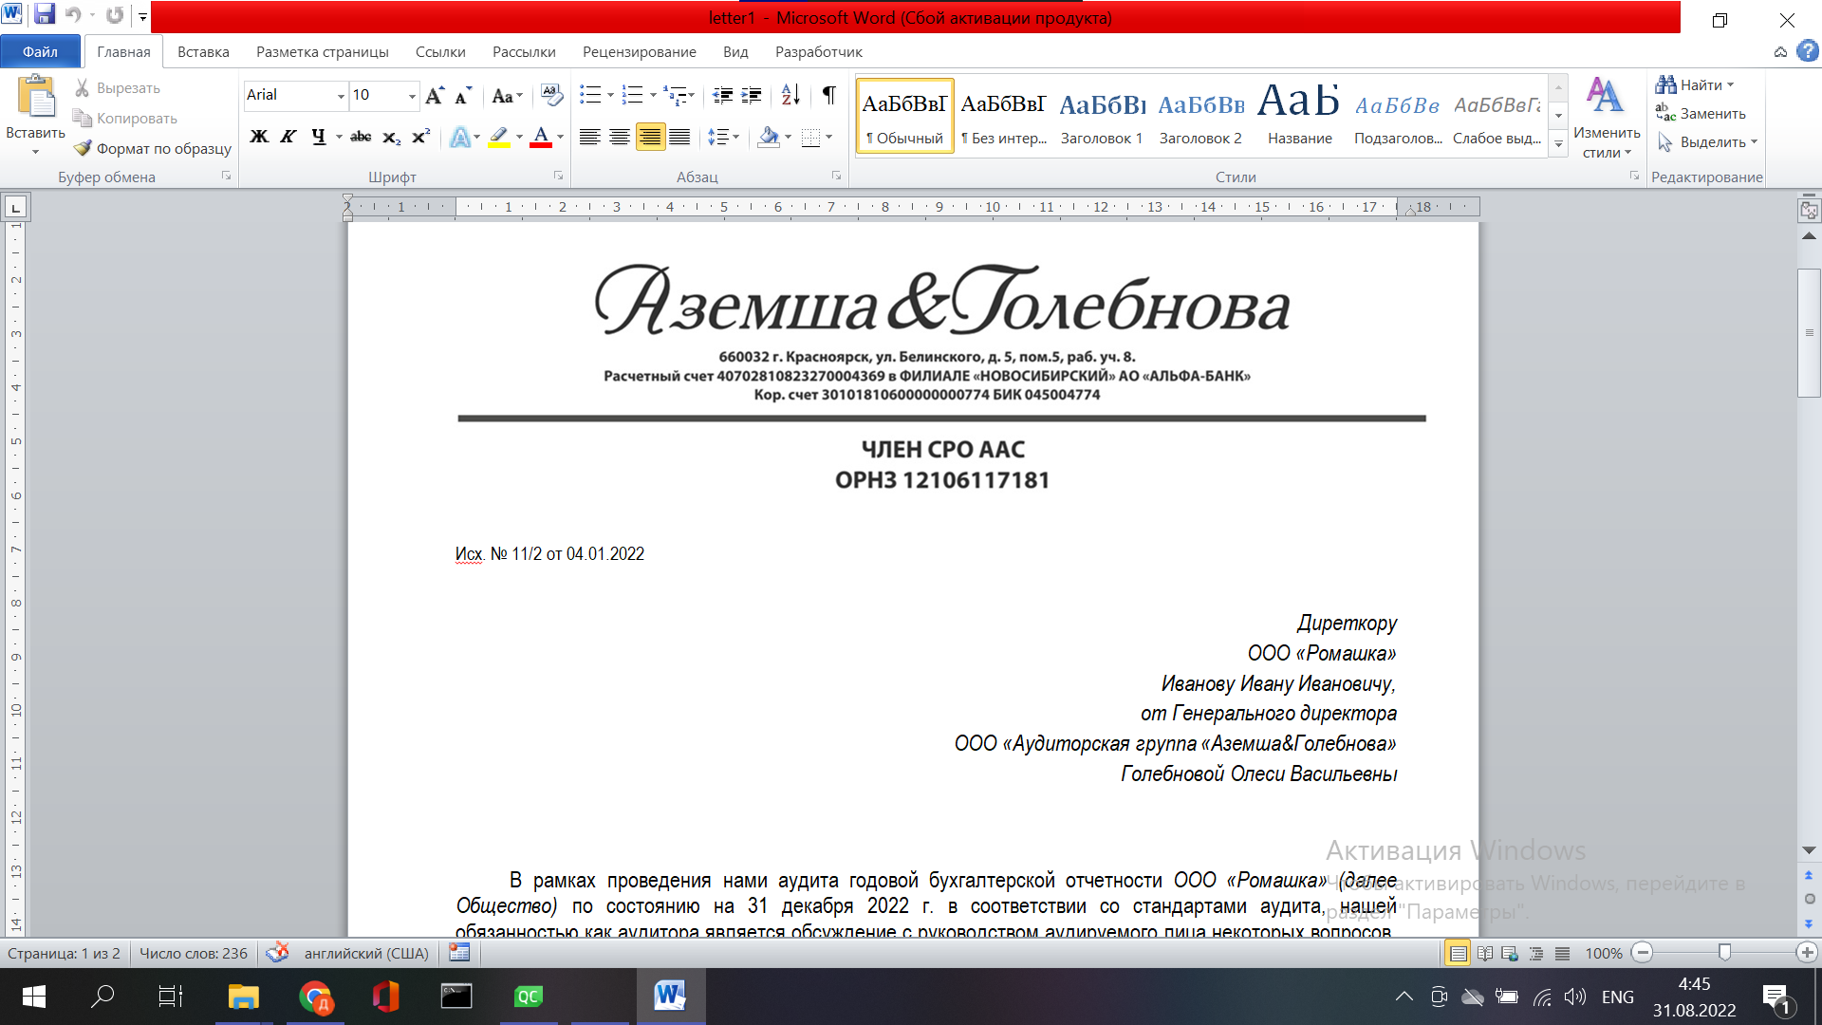
Task: Open the Файл (File) tab
Action: (x=40, y=51)
